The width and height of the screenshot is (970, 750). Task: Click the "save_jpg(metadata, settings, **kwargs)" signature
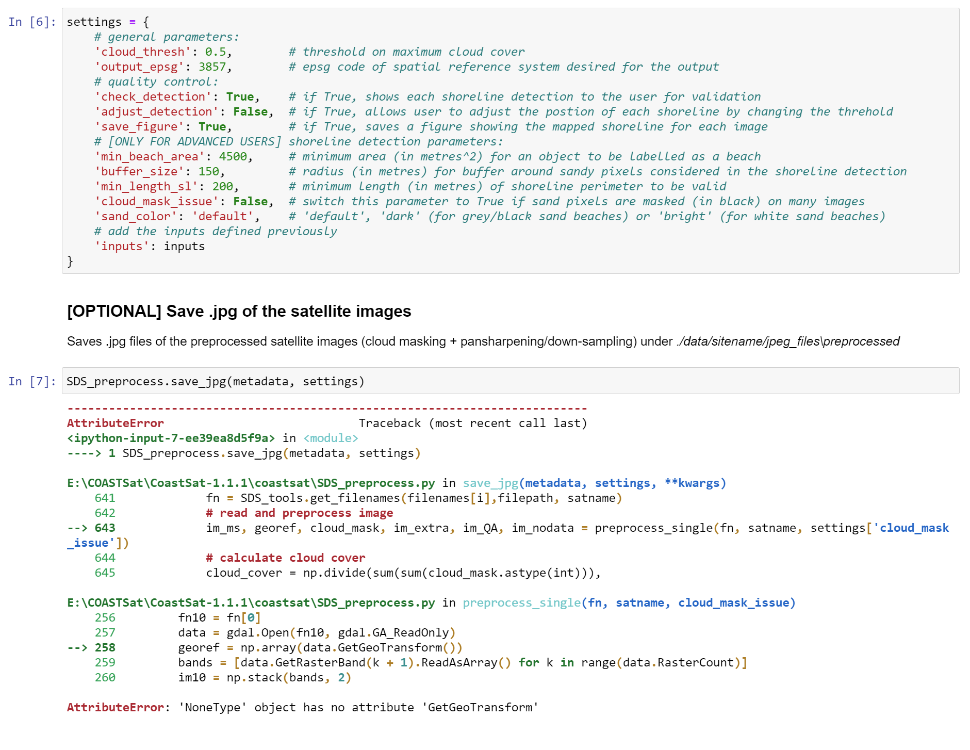[x=595, y=483]
